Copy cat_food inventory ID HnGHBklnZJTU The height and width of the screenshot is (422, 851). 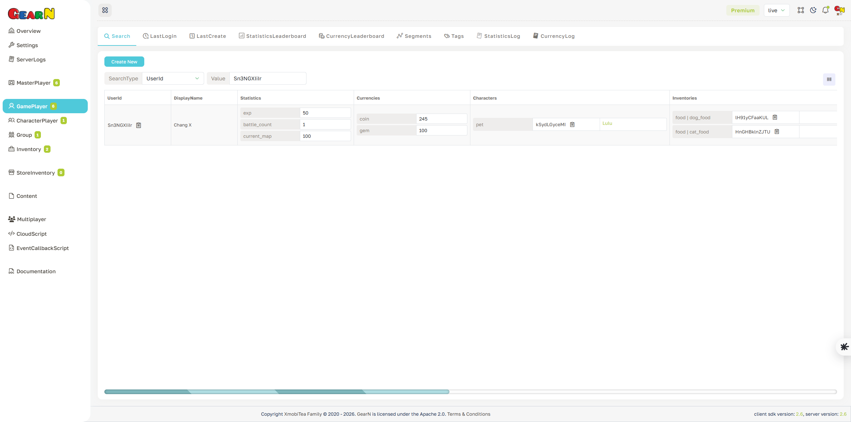(777, 131)
